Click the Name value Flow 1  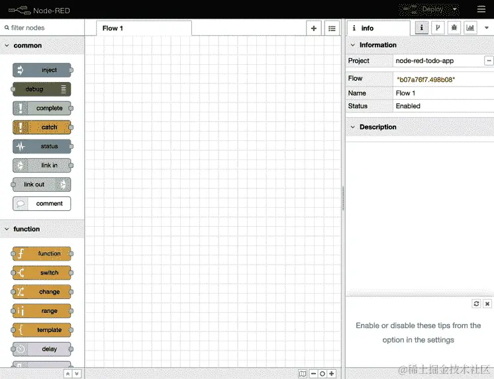point(405,93)
